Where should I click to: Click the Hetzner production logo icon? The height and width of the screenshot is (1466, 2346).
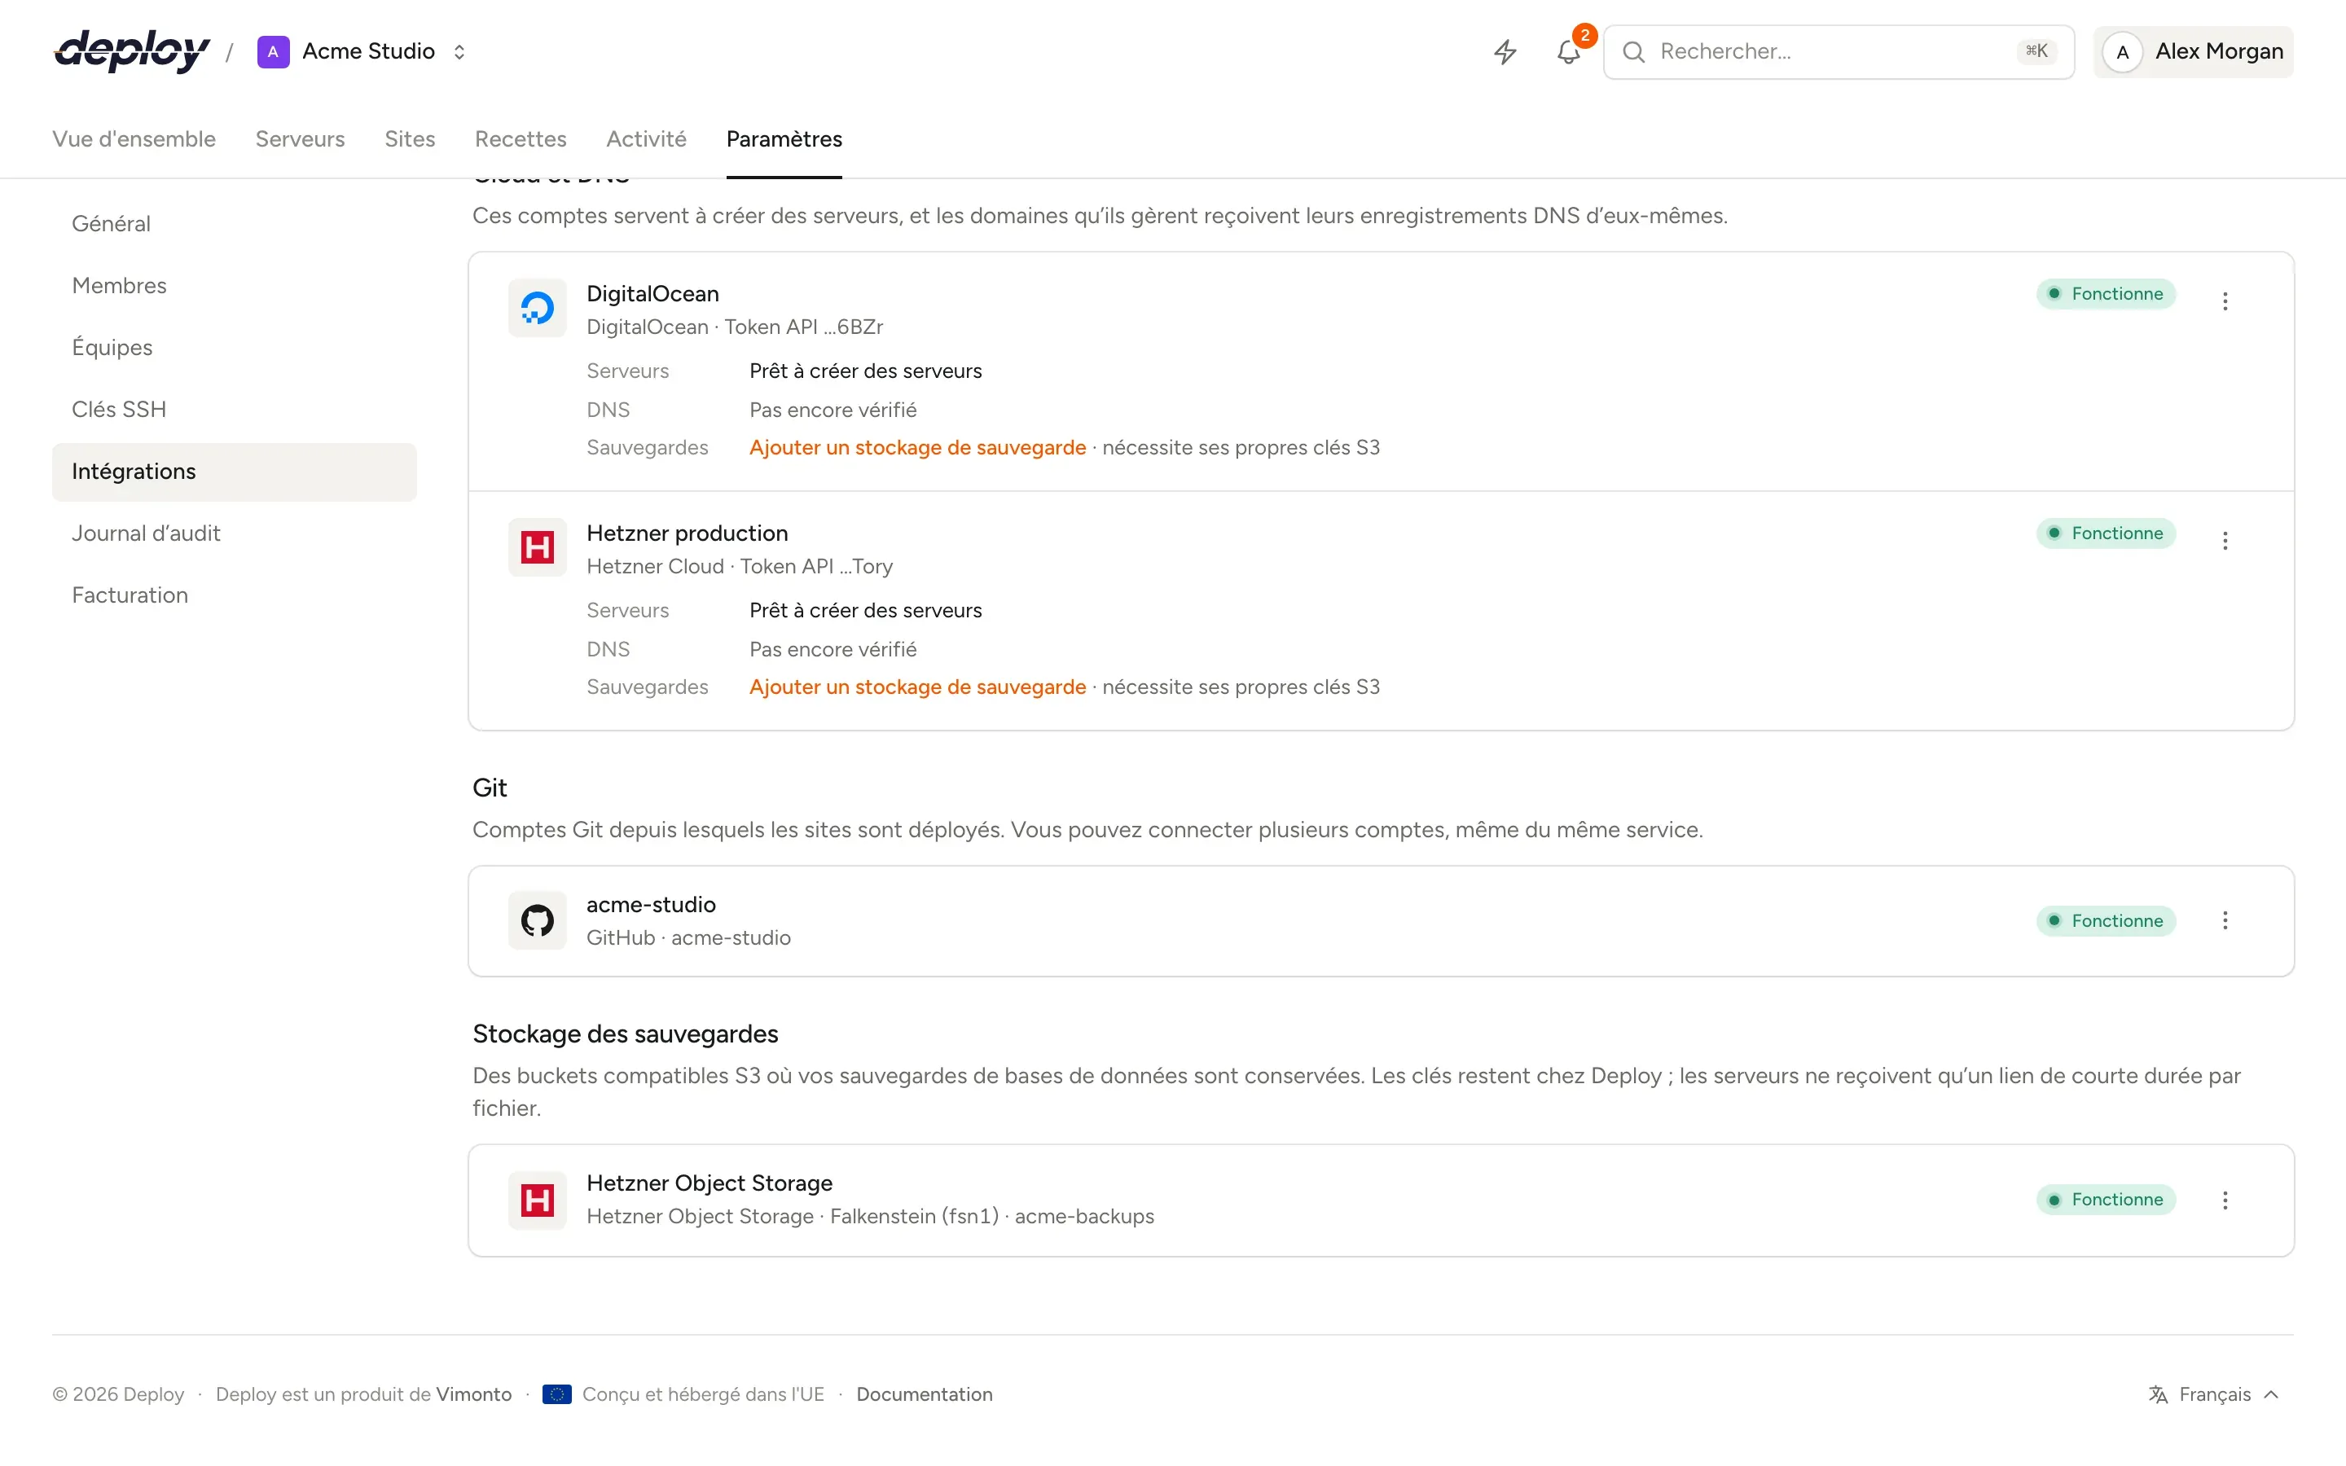[x=537, y=548]
